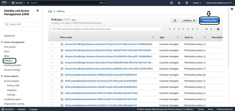Collapse the Access management section
235x111 pixels.
[x=2, y=42]
